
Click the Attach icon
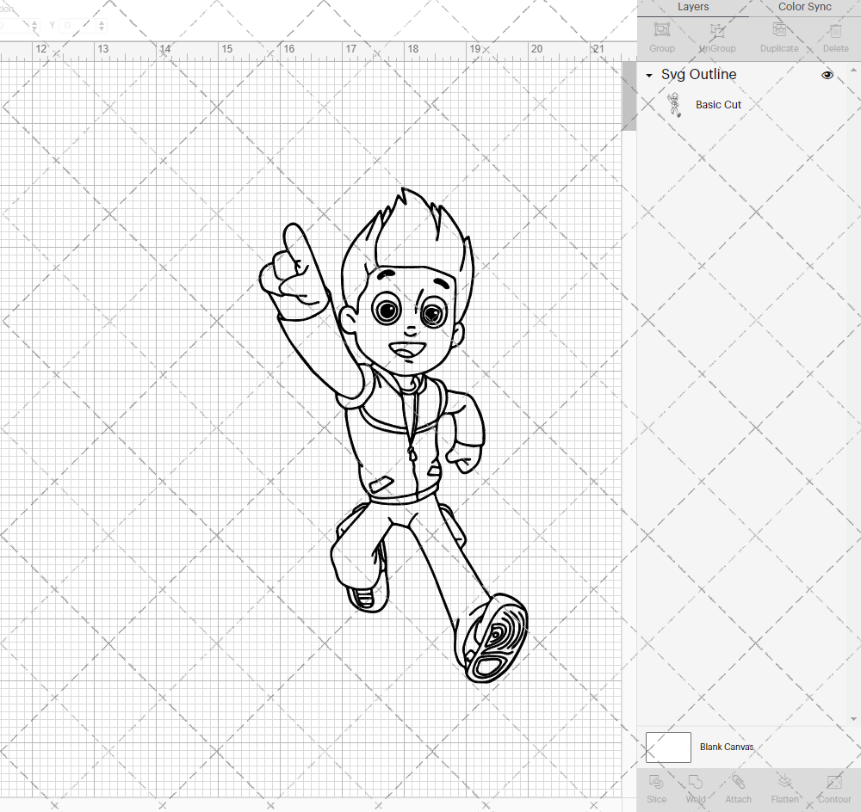point(738,781)
